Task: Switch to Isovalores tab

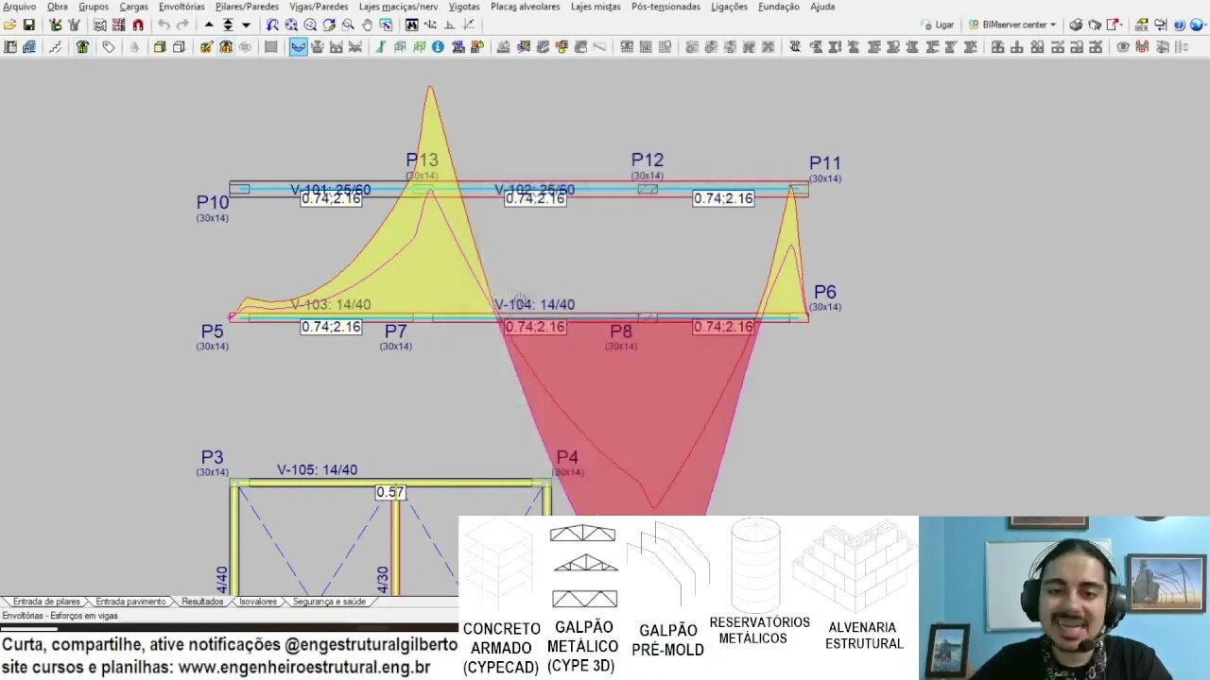Action: click(257, 602)
